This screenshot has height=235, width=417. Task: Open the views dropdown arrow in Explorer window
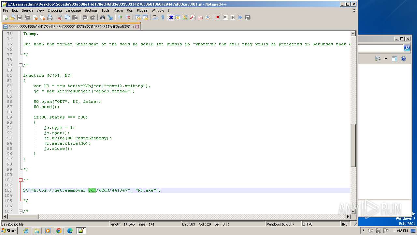386,59
